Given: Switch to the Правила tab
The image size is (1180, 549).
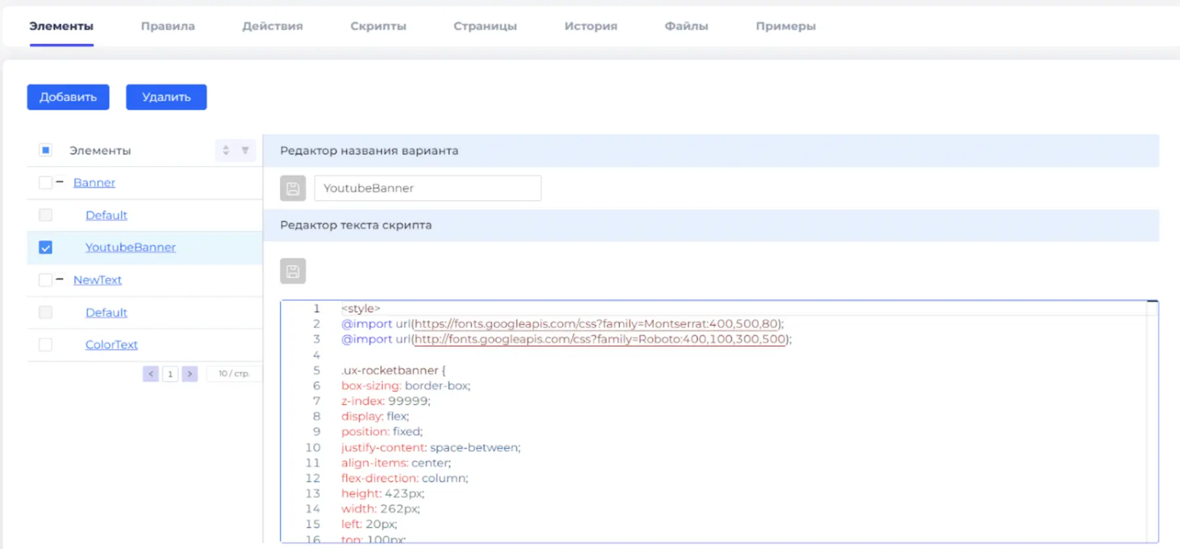Looking at the screenshot, I should [x=168, y=26].
